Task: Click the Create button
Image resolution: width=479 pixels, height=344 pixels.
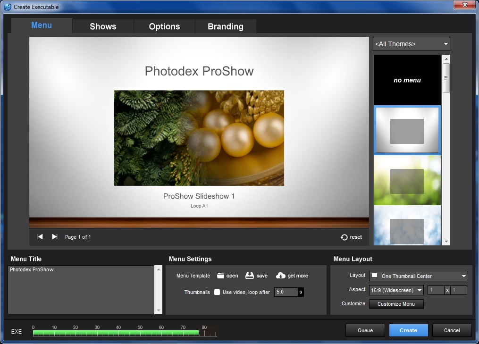Action: tap(408, 330)
